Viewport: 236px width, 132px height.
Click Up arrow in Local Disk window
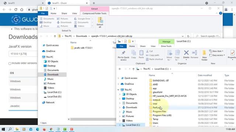pyautogui.click(x=133, y=69)
